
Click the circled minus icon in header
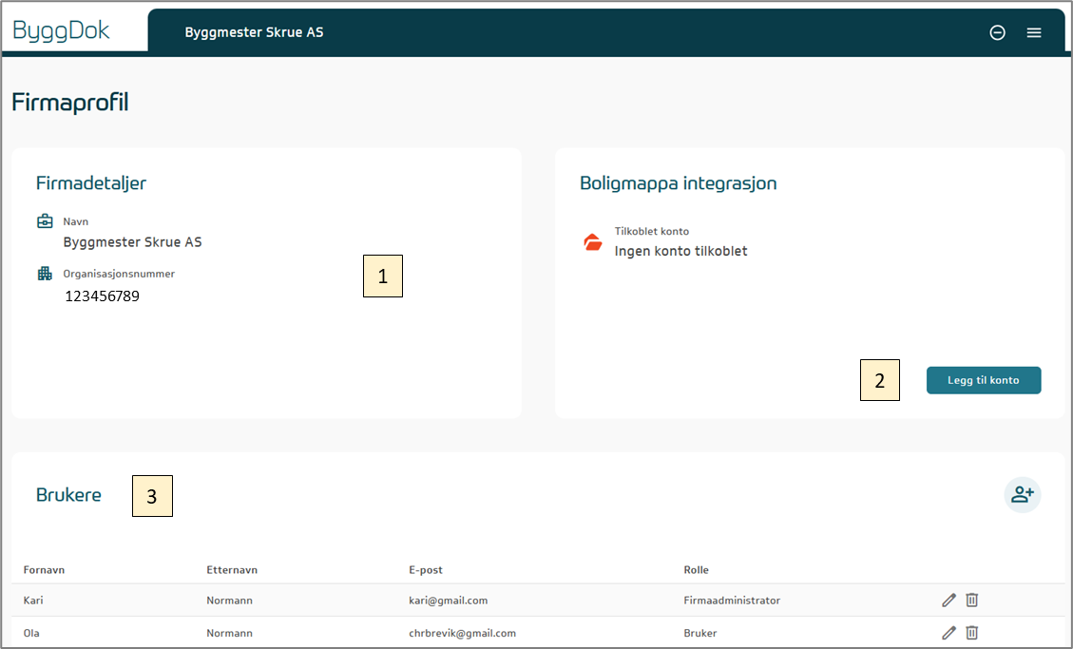pyautogui.click(x=998, y=32)
